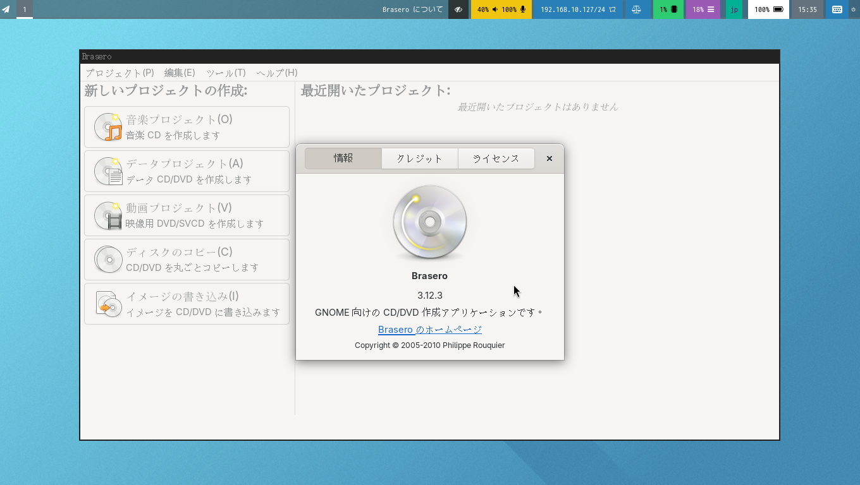Click the battery icon in top bar
Screen dimensions: 860x485
778,9
